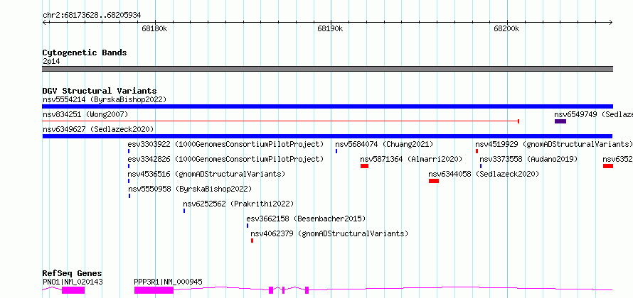Open the PNO1|NM_020143 gene label
Screen dimensions: 633x298
tap(73, 282)
